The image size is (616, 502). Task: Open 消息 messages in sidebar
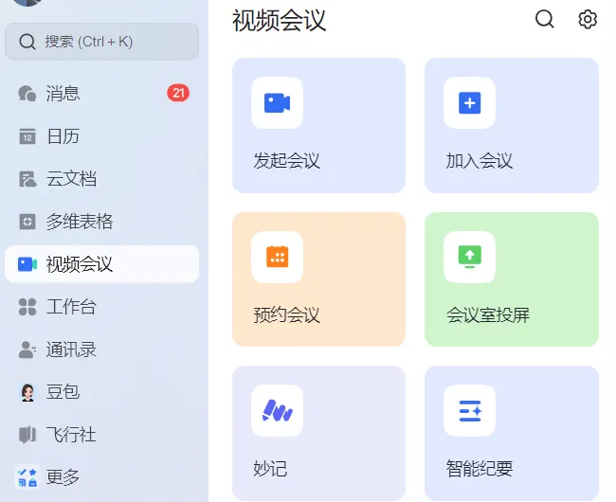(x=101, y=94)
